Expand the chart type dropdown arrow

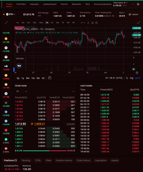tap(85, 23)
